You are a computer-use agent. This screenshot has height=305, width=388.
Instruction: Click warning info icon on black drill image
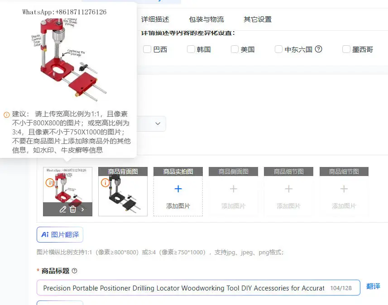pos(105,183)
